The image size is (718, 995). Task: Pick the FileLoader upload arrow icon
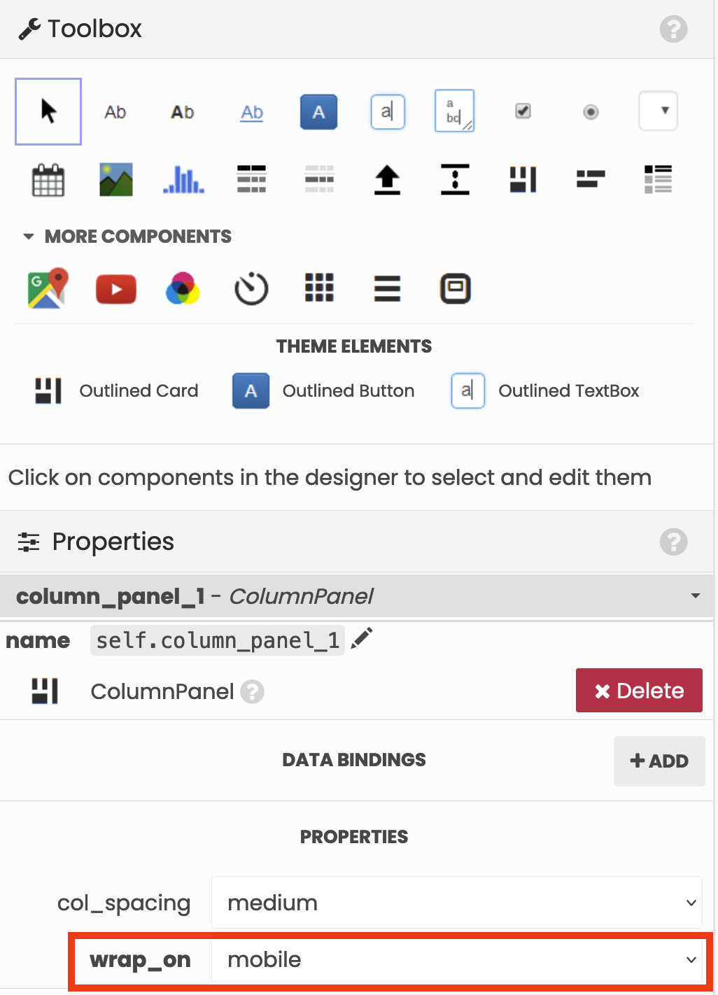(387, 180)
